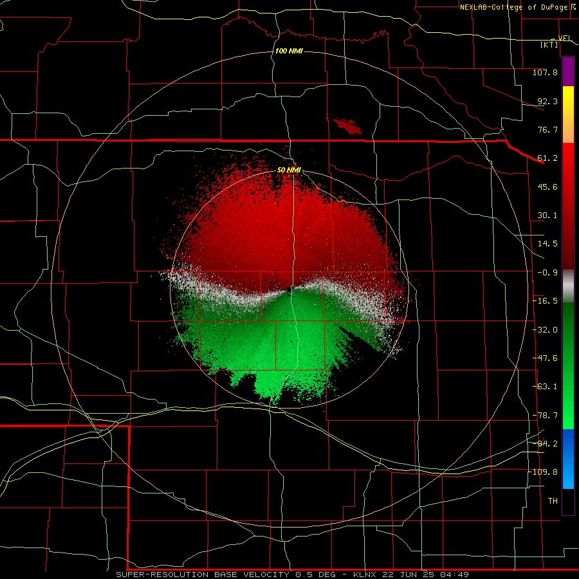Image resolution: width=579 pixels, height=579 pixels.
Task: Select the 30.1 scale value
Action: point(547,216)
